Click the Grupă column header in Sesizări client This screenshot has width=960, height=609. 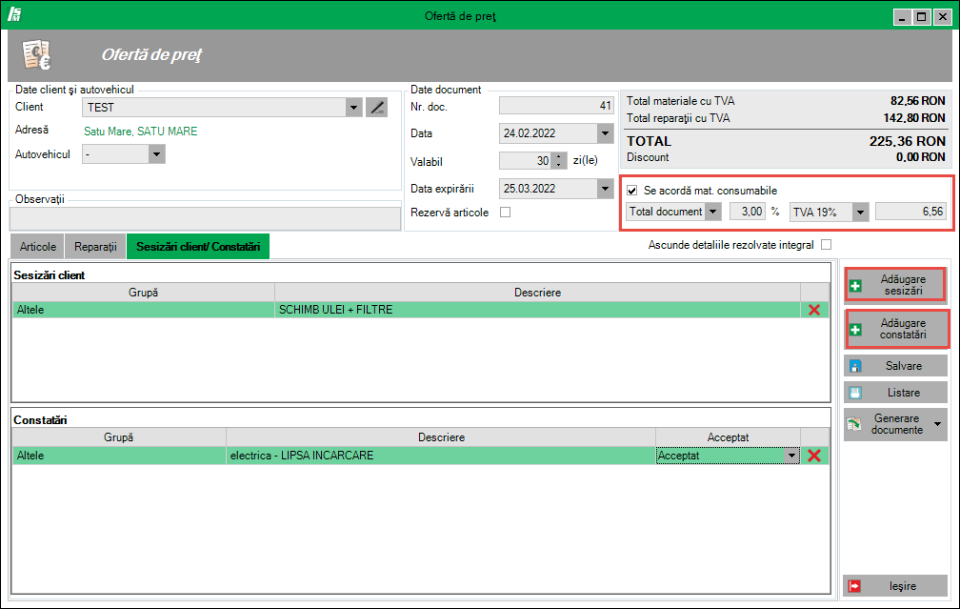[143, 293]
